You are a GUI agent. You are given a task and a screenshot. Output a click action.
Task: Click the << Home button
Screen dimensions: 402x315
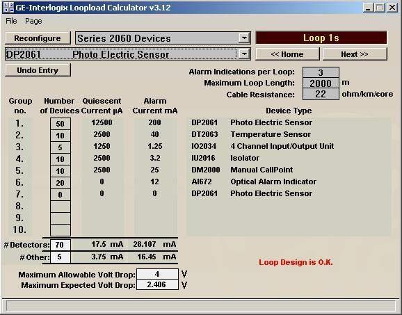[x=287, y=54]
